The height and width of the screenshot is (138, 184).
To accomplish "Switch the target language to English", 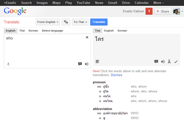I will click(109, 31).
